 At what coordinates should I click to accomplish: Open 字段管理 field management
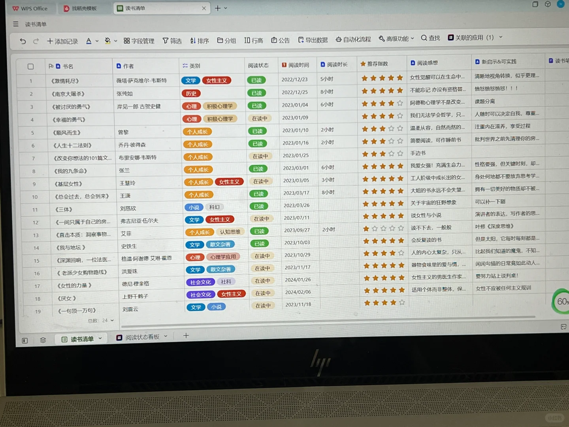[x=139, y=41]
